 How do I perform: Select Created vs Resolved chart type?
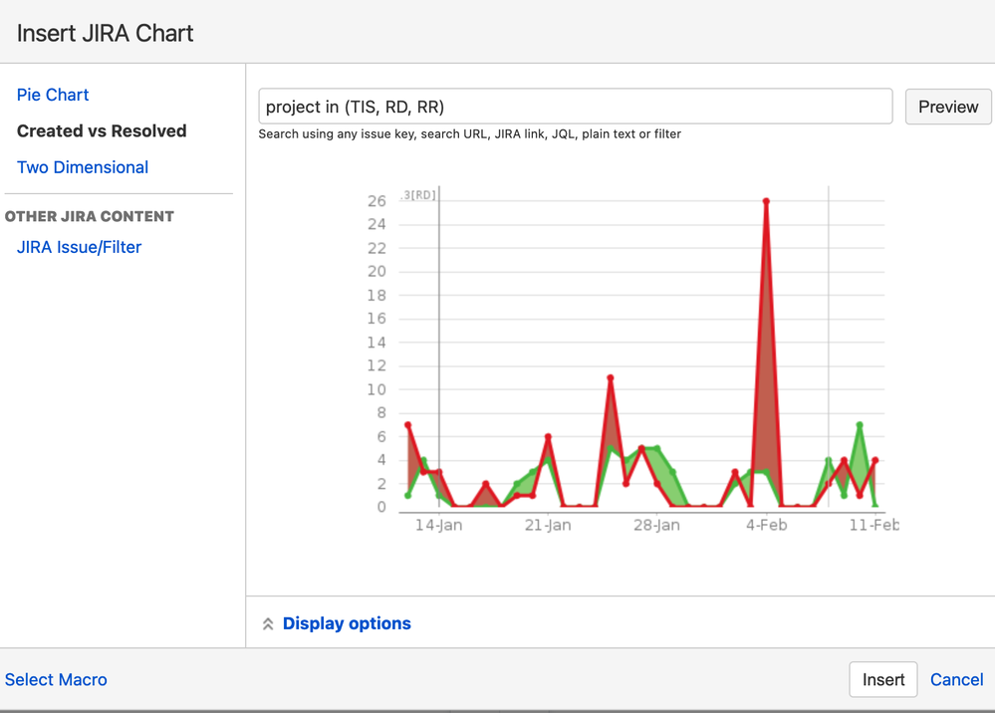click(x=102, y=130)
